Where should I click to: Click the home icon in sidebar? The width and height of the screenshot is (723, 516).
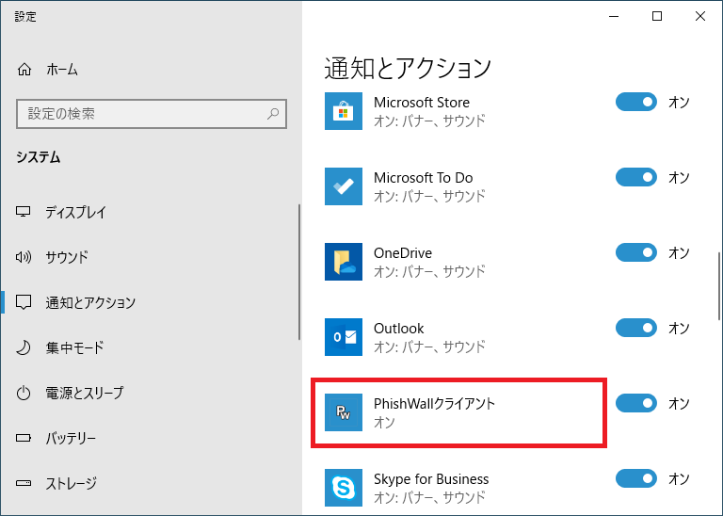tap(24, 70)
